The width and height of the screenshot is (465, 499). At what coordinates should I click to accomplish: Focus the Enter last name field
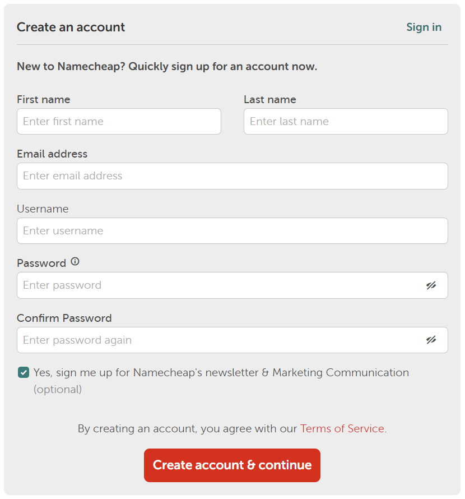346,121
